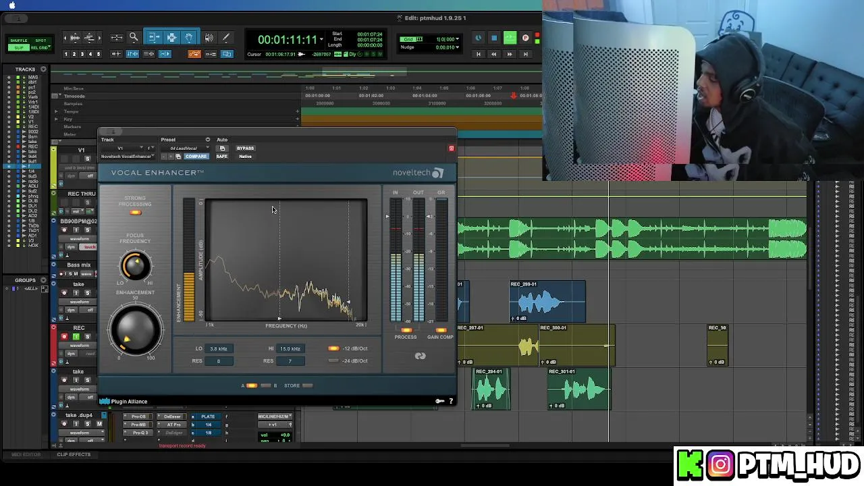
Task: Click Return to Zero transport button
Action: [479, 54]
